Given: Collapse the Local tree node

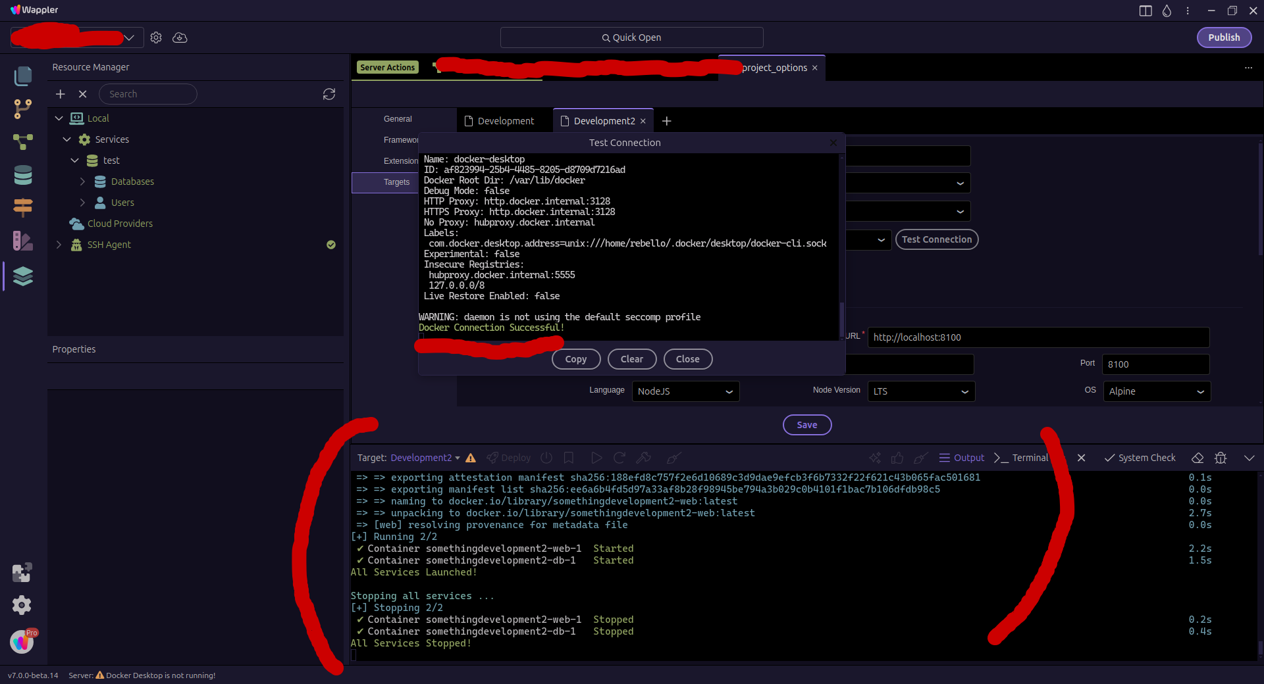Looking at the screenshot, I should [x=59, y=118].
